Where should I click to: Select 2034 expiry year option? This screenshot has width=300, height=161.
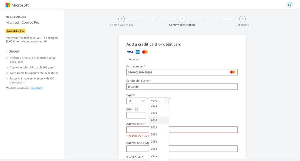click(x=159, y=149)
